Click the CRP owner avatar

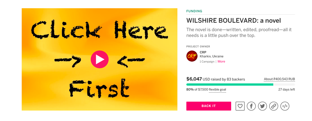click(x=192, y=56)
